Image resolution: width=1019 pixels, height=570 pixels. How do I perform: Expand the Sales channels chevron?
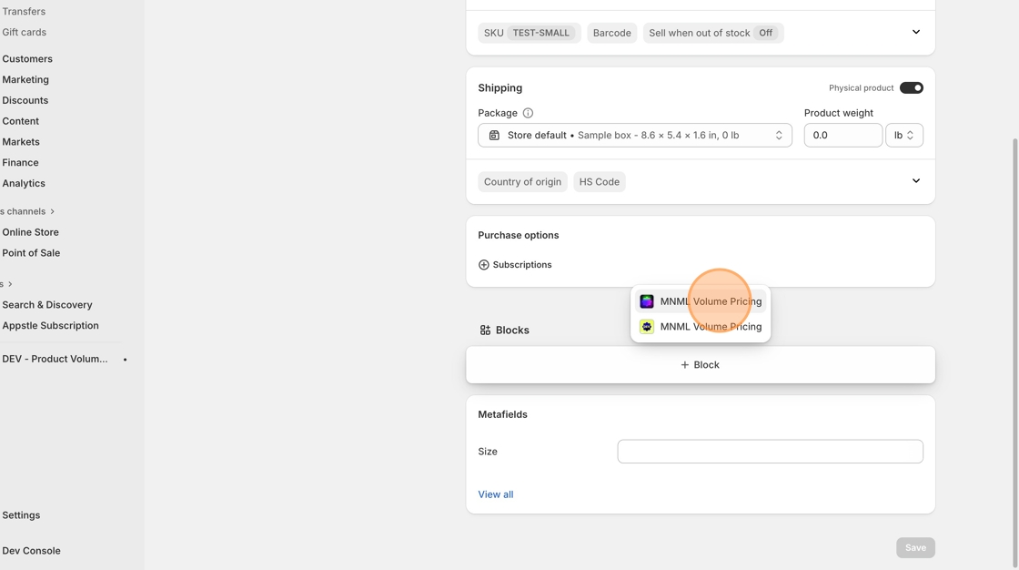pyautogui.click(x=52, y=211)
